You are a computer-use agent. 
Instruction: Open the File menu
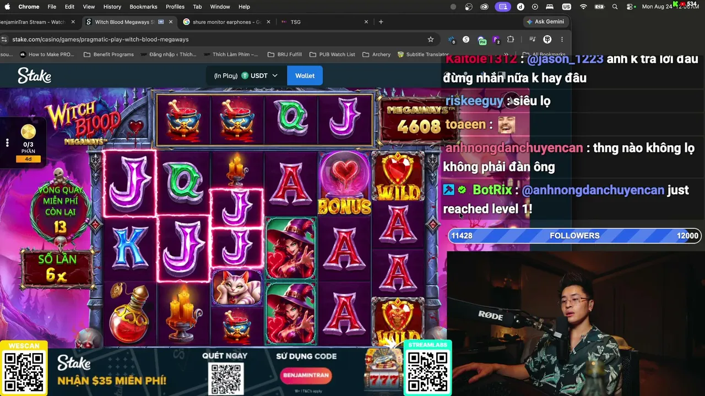point(52,7)
